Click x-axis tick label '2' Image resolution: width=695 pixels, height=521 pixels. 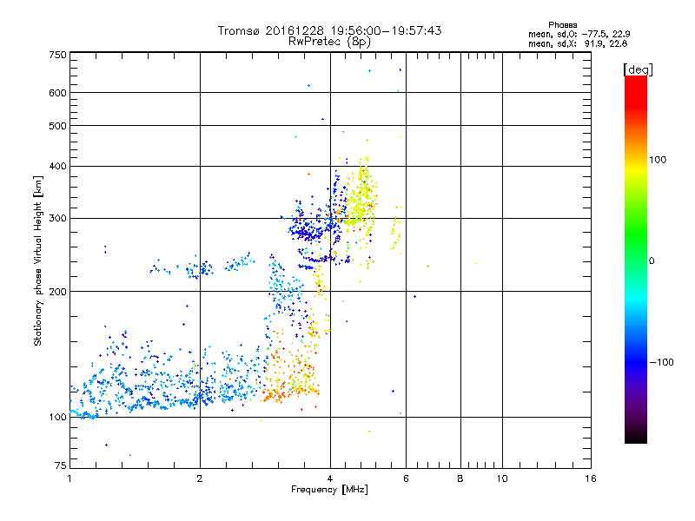200,478
